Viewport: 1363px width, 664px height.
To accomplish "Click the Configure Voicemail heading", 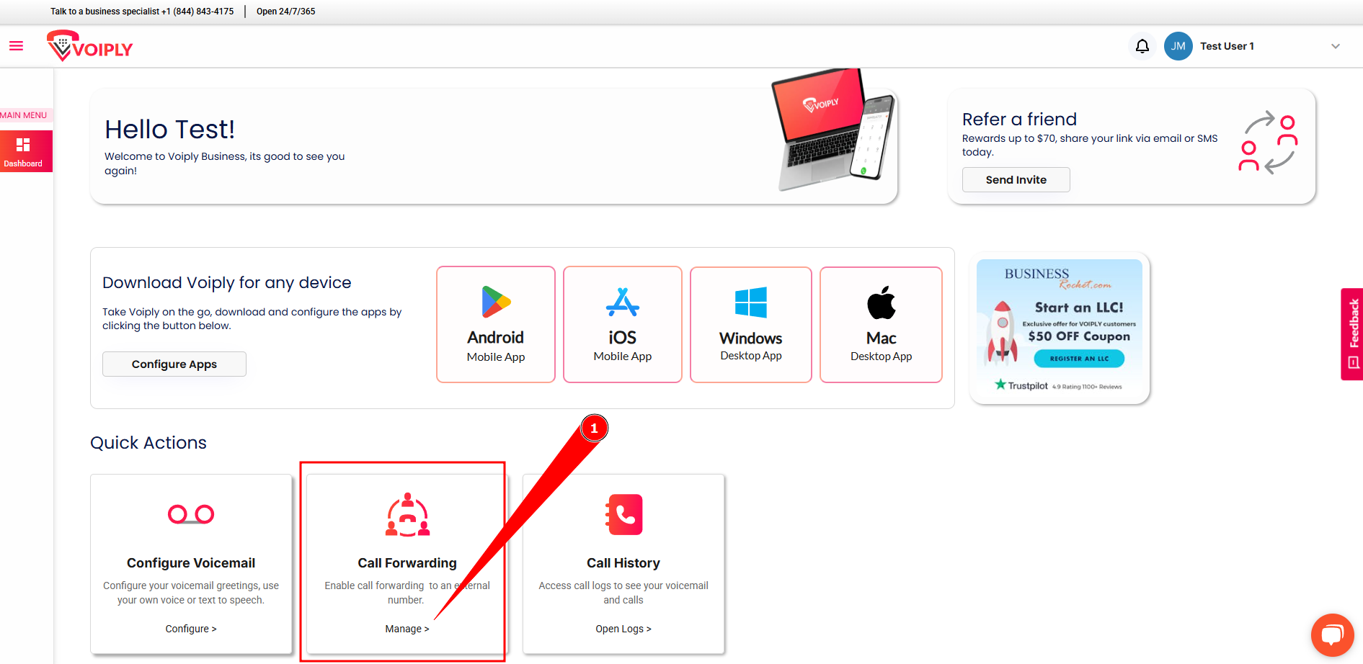I will pos(191,563).
